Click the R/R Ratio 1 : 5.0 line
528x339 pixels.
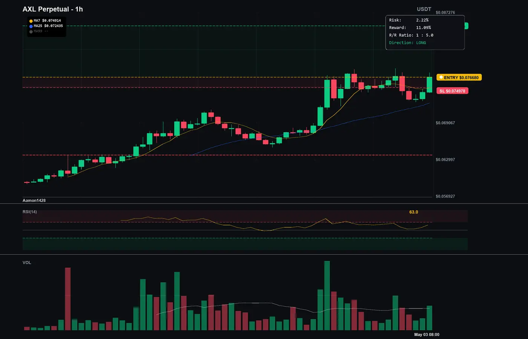[411, 35]
